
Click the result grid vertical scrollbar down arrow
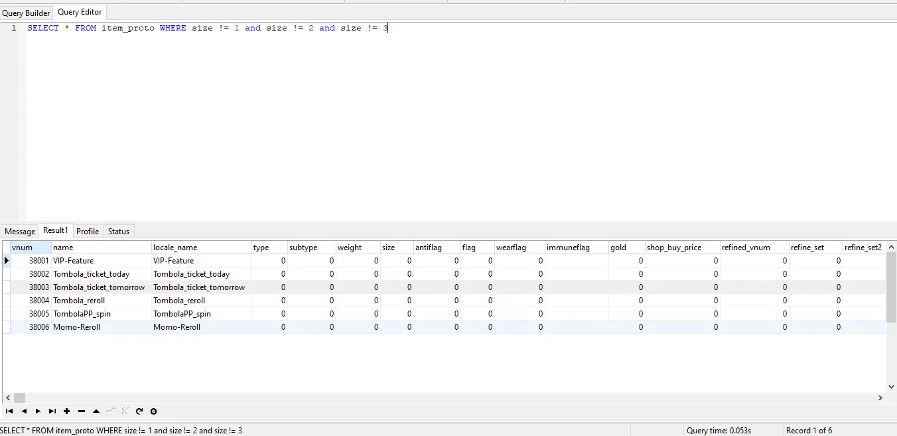pos(891,387)
